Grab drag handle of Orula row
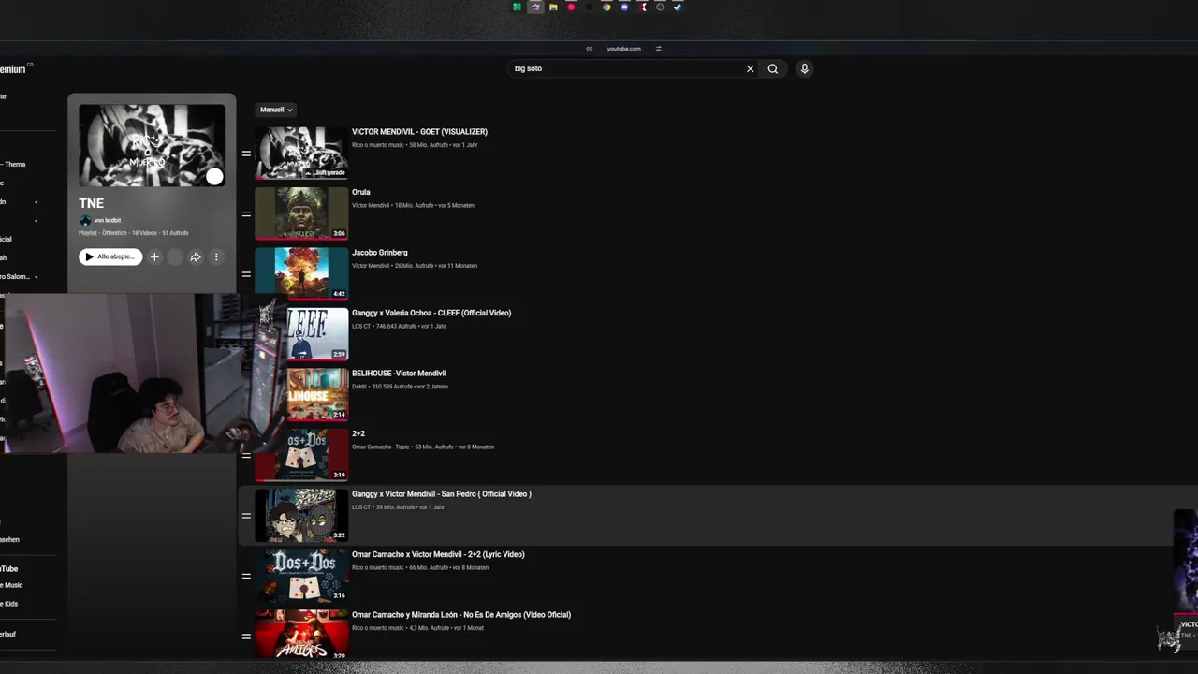 tap(246, 213)
